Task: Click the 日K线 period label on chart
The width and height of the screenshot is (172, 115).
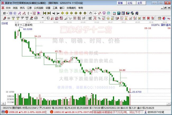Action: click(4, 23)
